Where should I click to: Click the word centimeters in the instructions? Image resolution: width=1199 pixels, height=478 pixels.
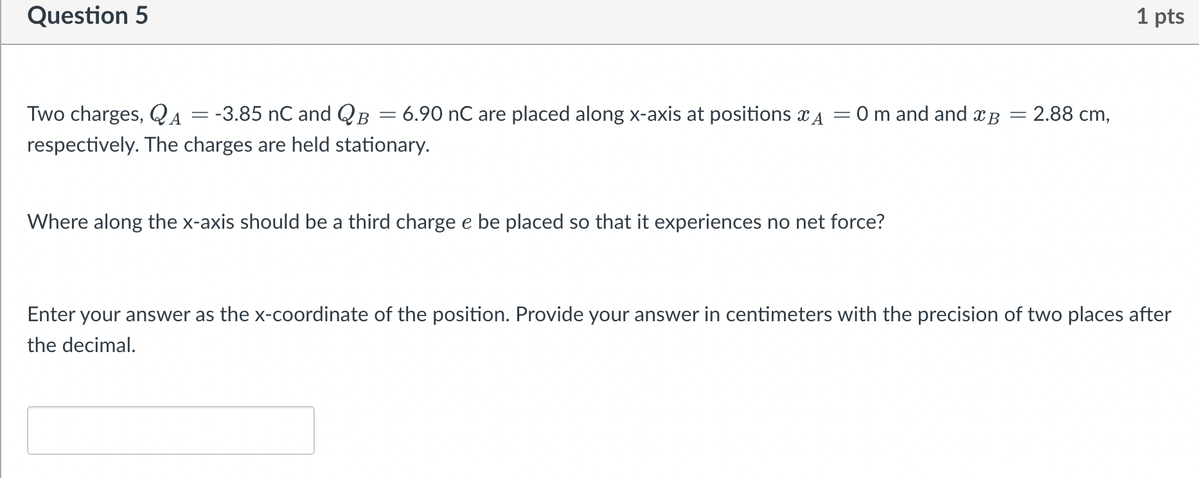click(779, 314)
